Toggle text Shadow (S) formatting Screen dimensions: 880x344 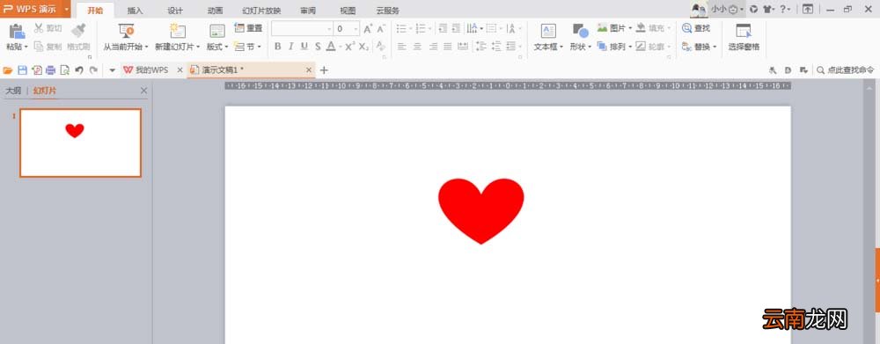(x=318, y=47)
